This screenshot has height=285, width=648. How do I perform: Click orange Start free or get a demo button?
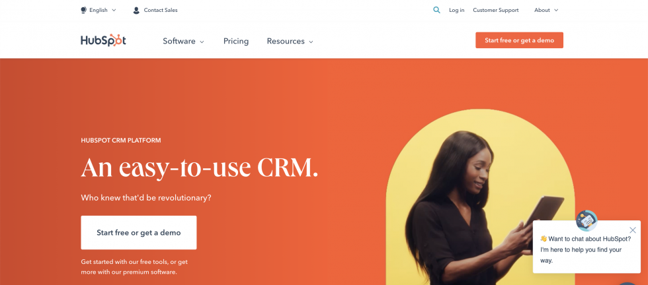[519, 40]
